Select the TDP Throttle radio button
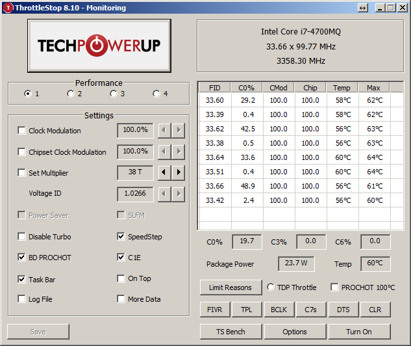The width and height of the screenshot is (411, 346). pyautogui.click(x=271, y=287)
